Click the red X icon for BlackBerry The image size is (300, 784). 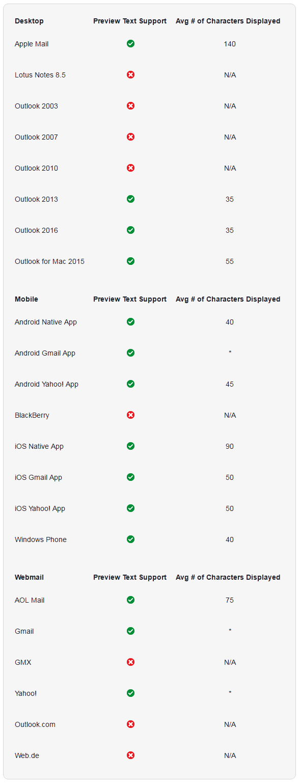(x=130, y=415)
